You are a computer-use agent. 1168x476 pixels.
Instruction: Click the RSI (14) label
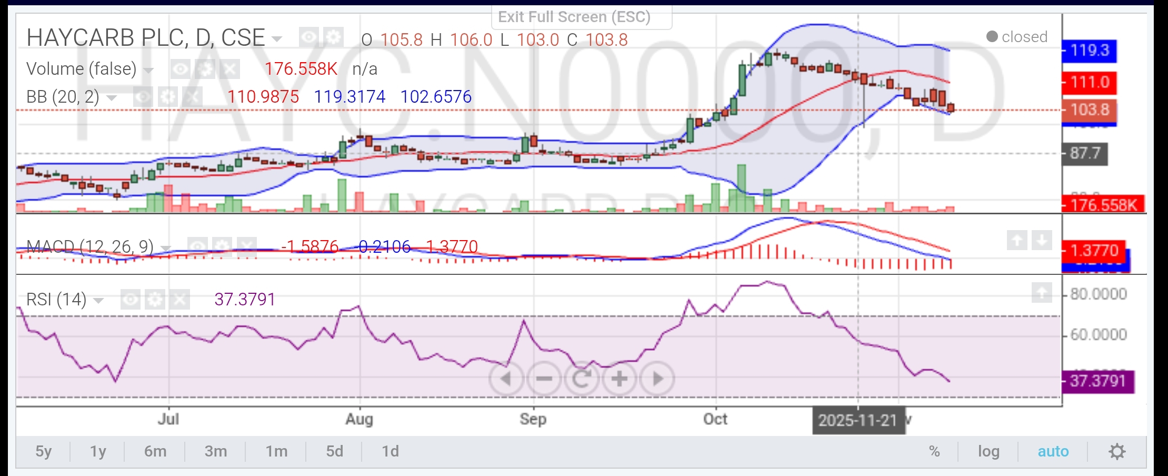tap(56, 300)
